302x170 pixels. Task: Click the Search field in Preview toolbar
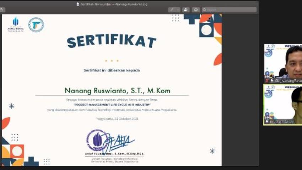(x=229, y=10)
